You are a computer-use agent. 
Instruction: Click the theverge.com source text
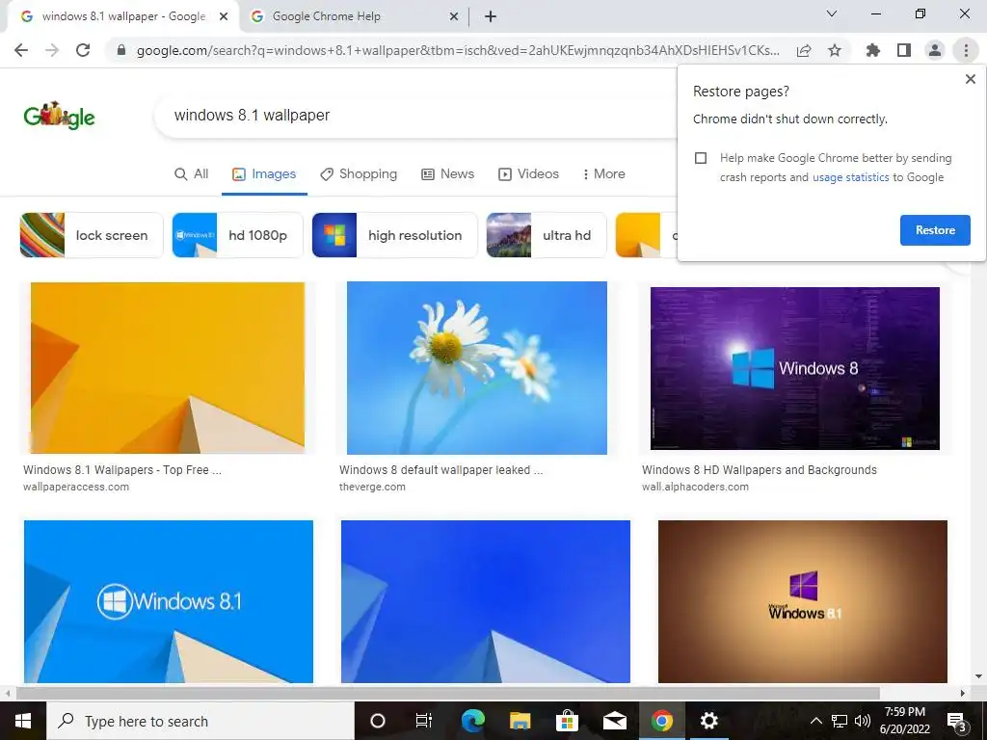[x=372, y=487]
